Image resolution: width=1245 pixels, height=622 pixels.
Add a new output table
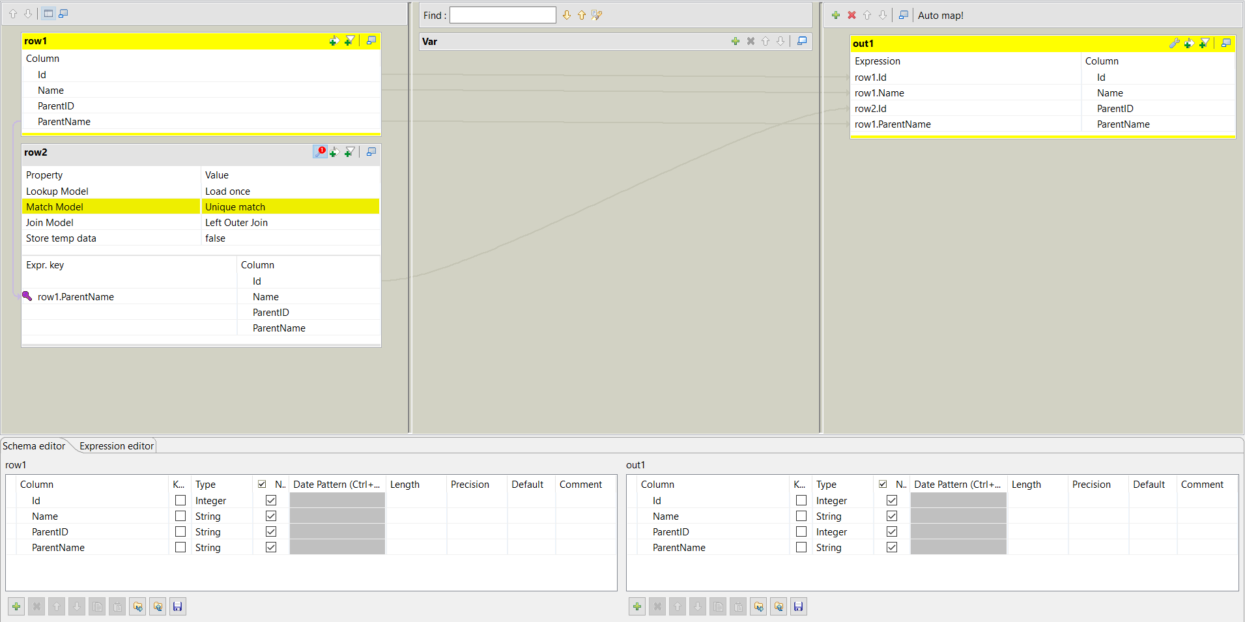click(x=836, y=15)
